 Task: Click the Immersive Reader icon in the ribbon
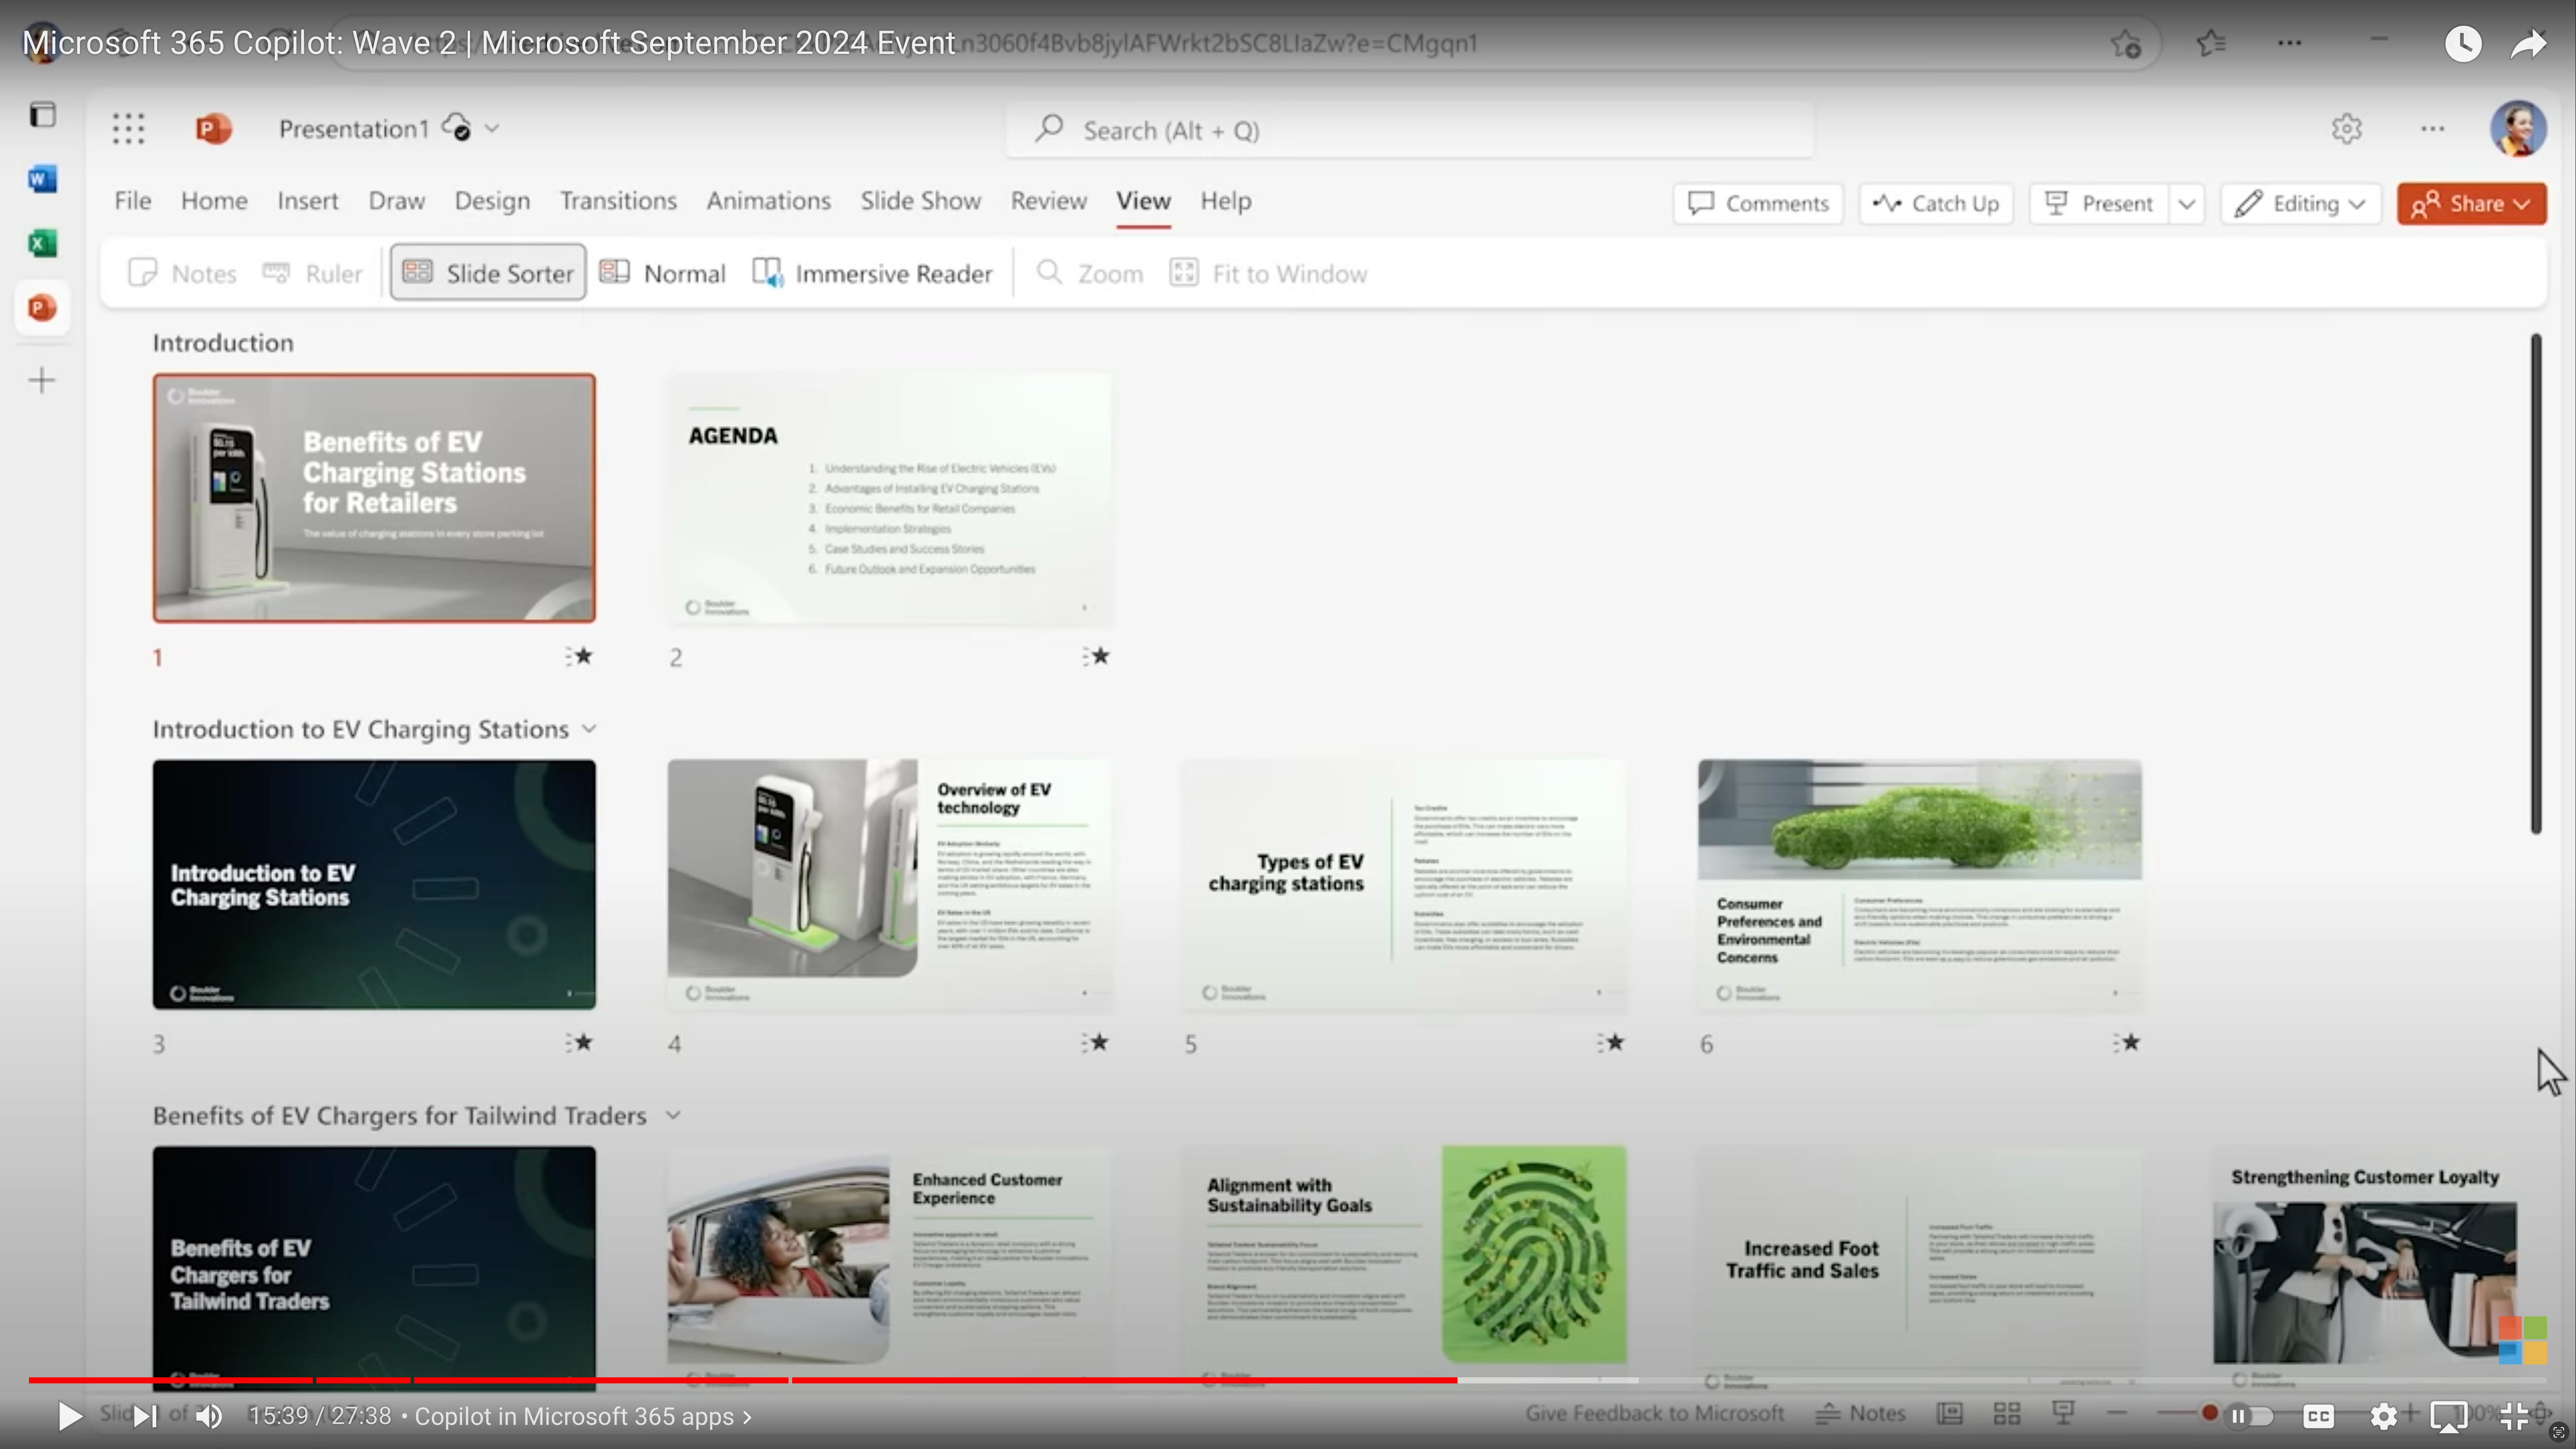pos(767,273)
